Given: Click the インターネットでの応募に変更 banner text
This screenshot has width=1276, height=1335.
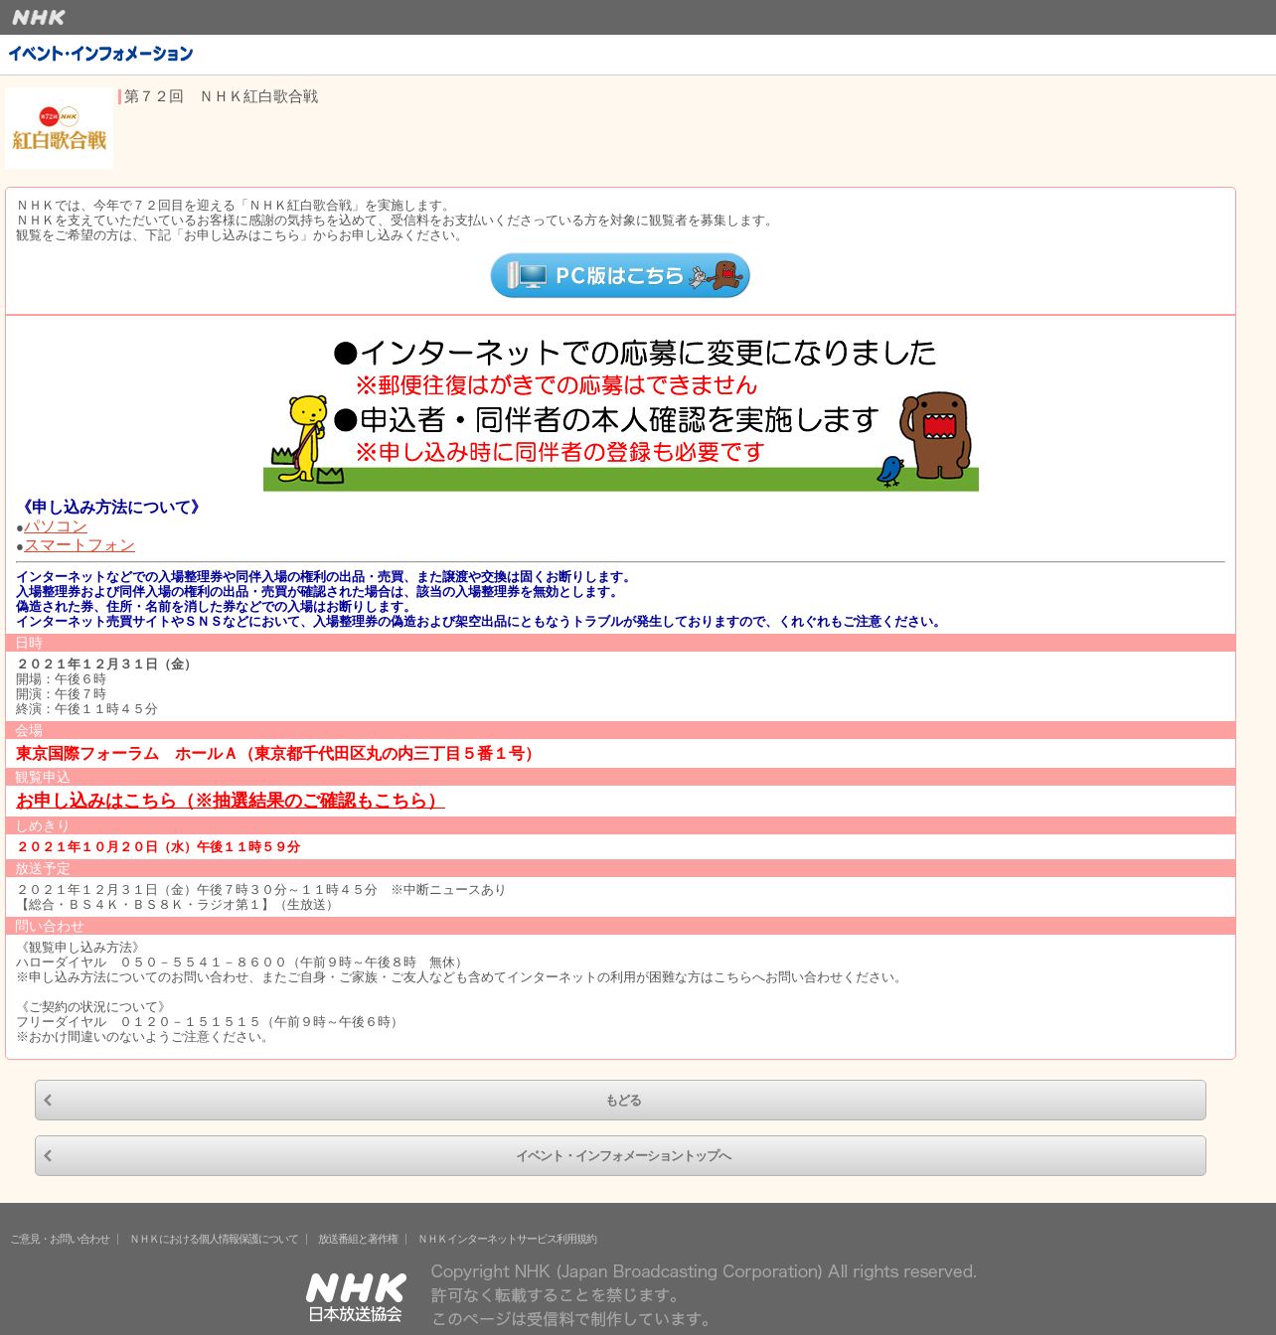Looking at the screenshot, I should (635, 353).
